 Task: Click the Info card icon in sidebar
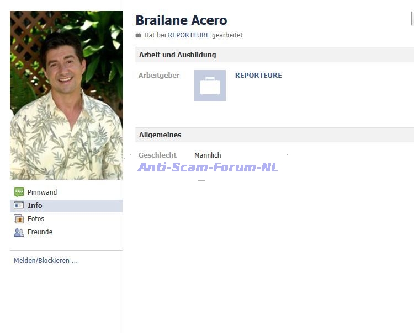pyautogui.click(x=19, y=206)
